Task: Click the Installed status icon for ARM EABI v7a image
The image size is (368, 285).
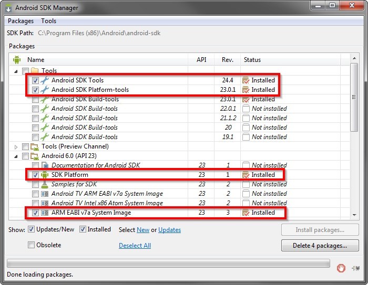Action: tap(246, 213)
